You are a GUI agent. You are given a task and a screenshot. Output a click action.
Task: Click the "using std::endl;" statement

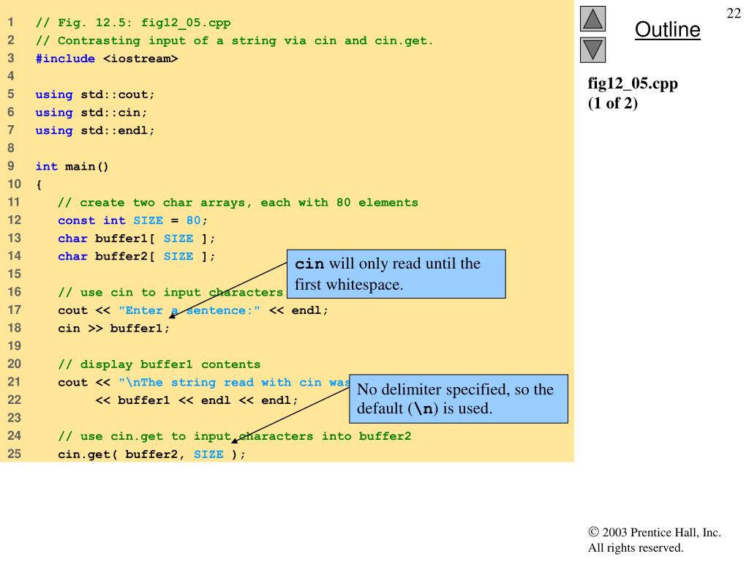95,130
